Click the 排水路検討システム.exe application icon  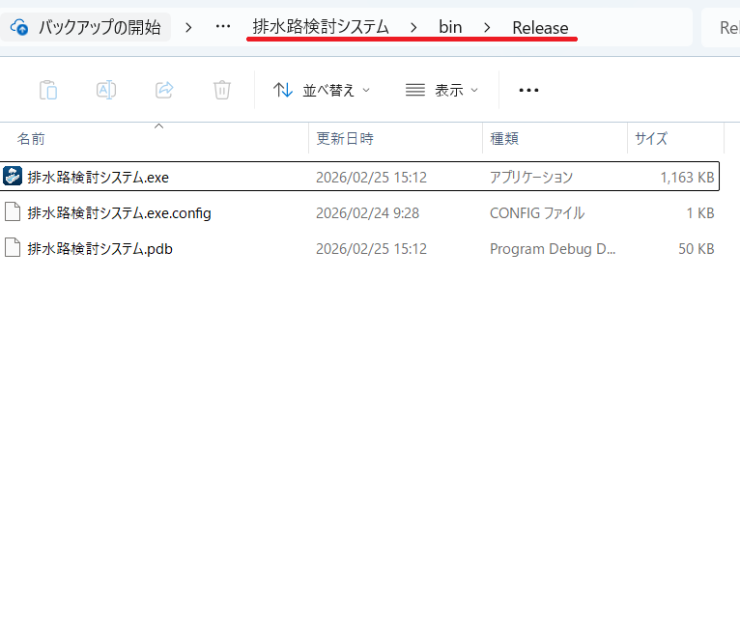pyautogui.click(x=13, y=177)
